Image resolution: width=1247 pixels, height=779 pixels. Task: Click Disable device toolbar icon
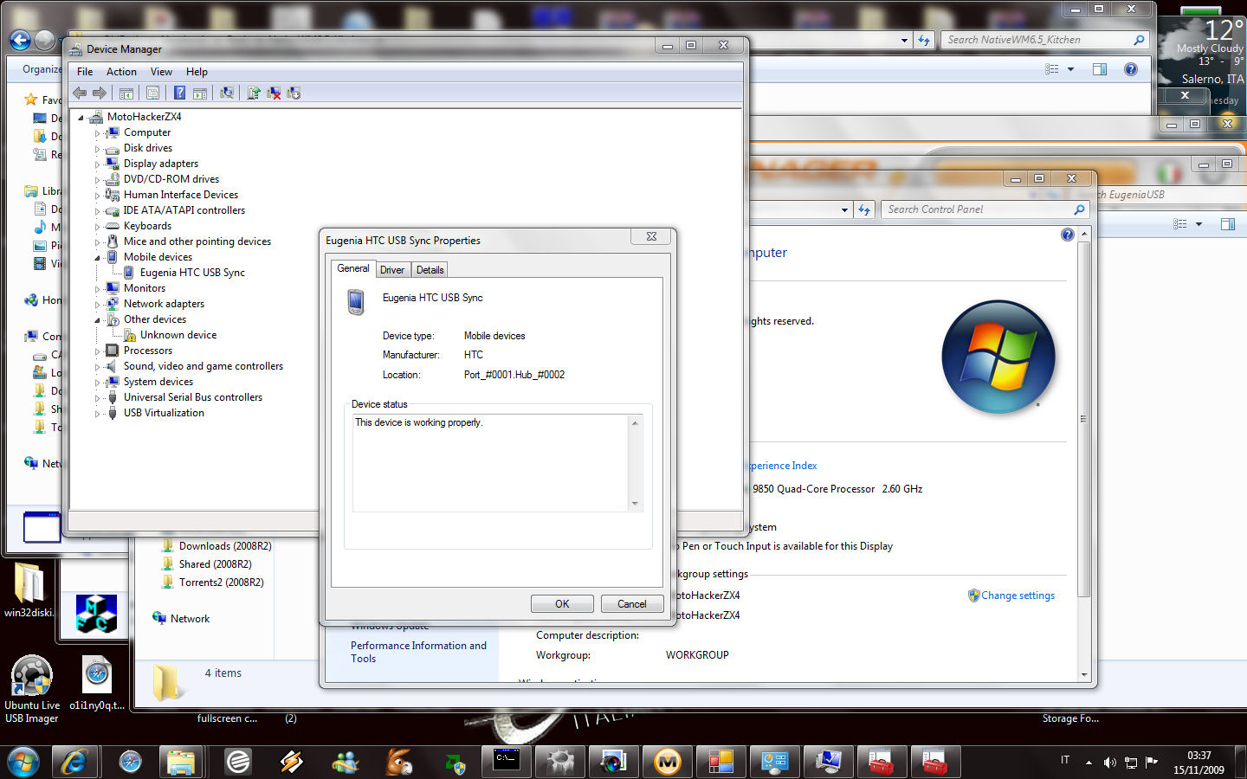pyautogui.click(x=294, y=93)
